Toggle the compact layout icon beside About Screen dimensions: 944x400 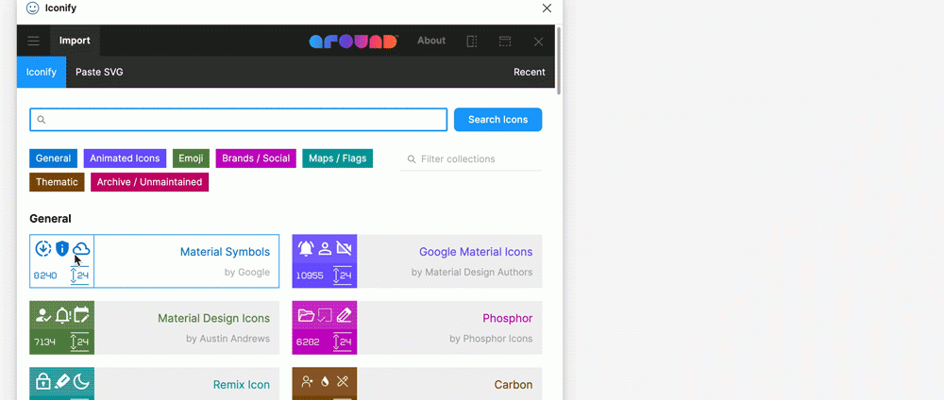[472, 41]
